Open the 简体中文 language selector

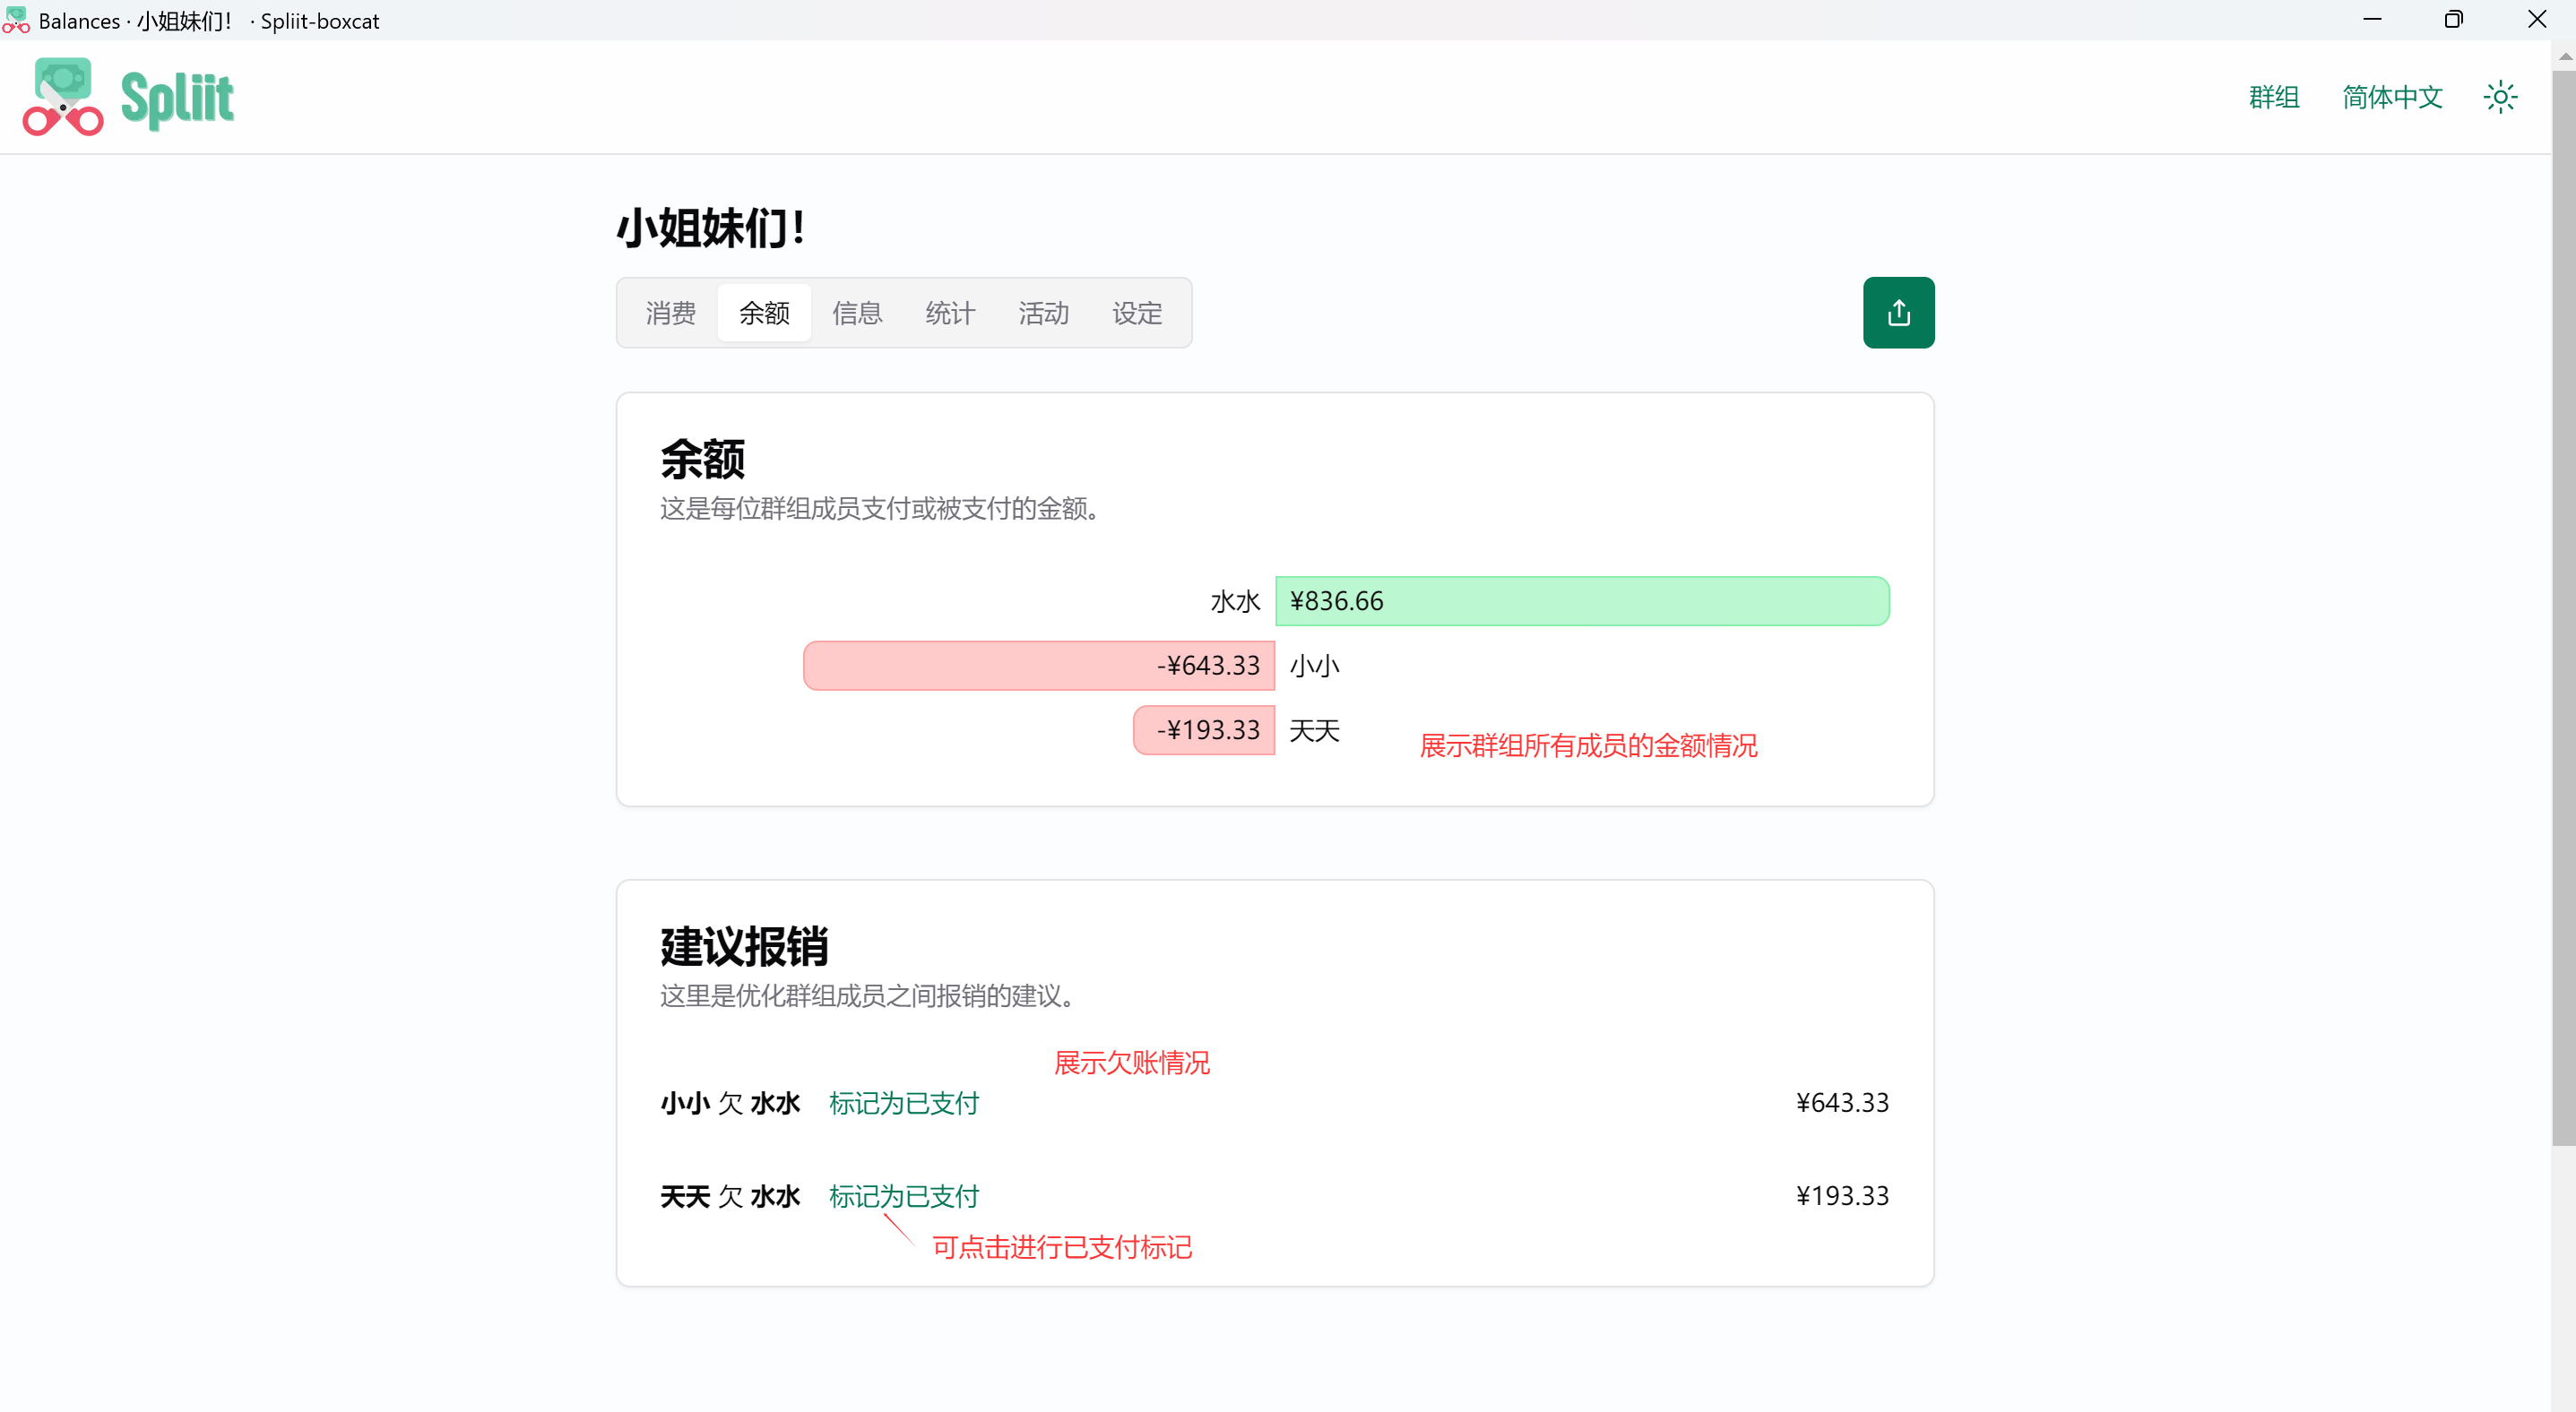(2392, 97)
